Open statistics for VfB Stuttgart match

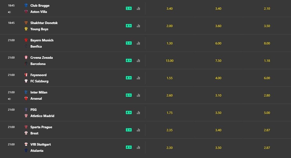tap(138, 147)
